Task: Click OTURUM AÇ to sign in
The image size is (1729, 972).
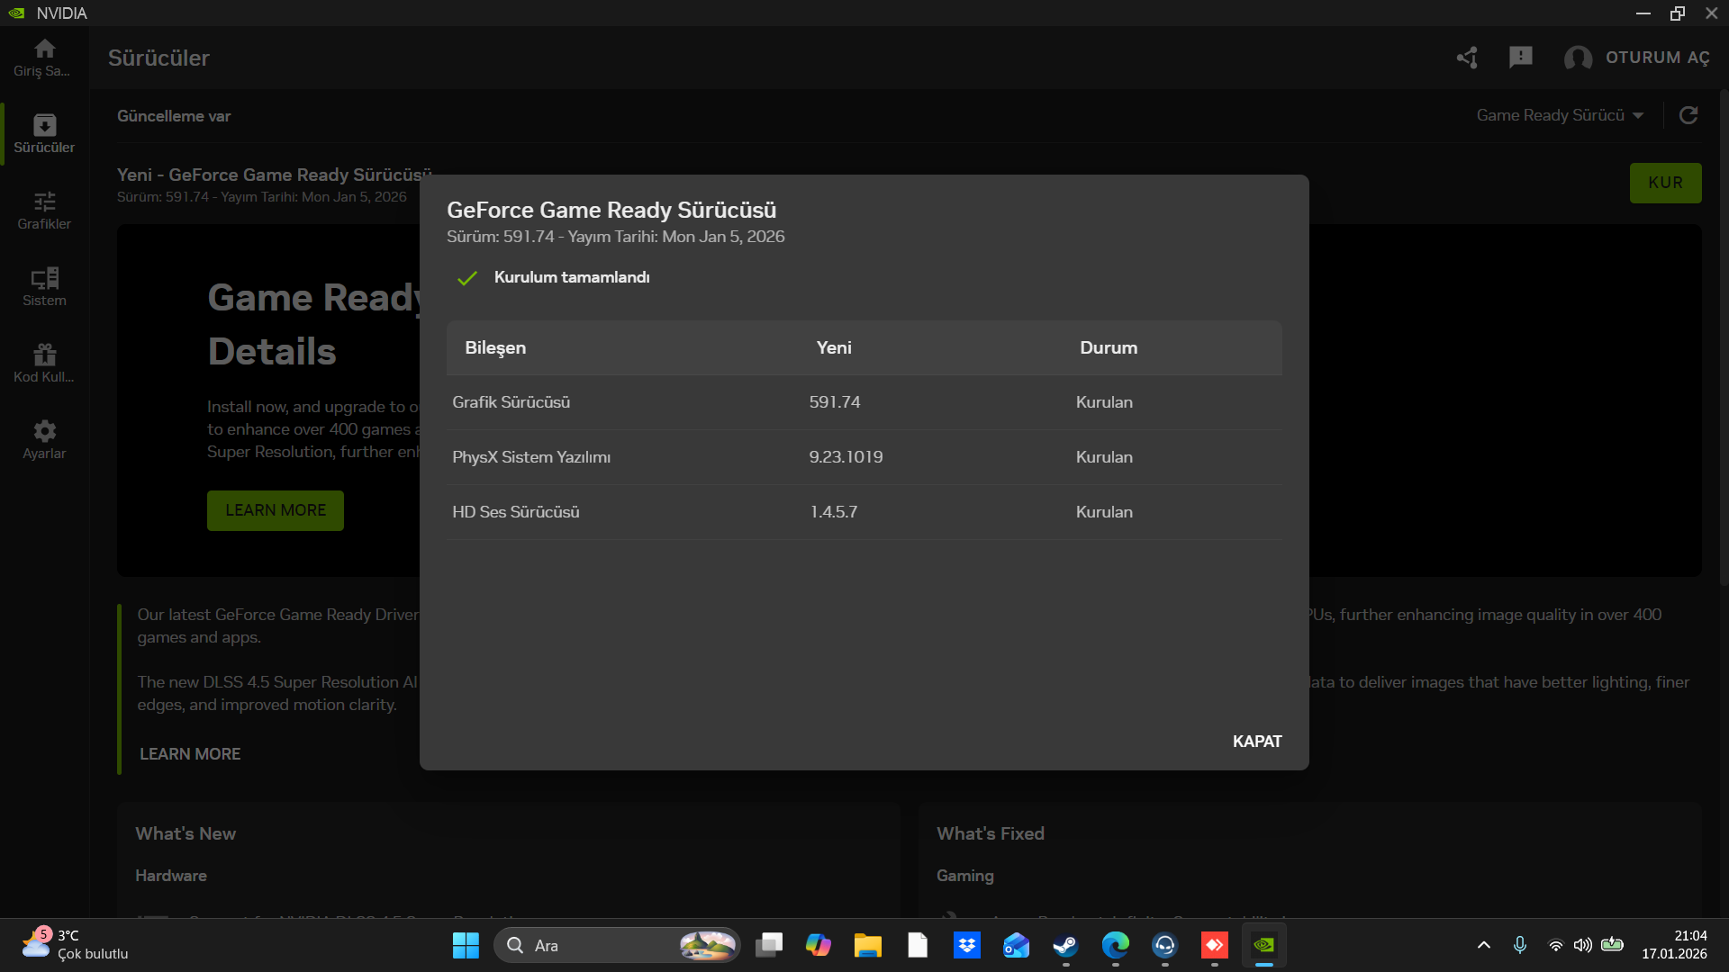Action: 1657,58
